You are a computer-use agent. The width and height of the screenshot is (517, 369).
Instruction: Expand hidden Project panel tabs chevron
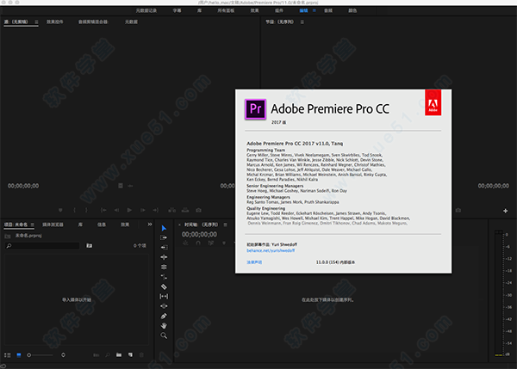tap(150, 224)
